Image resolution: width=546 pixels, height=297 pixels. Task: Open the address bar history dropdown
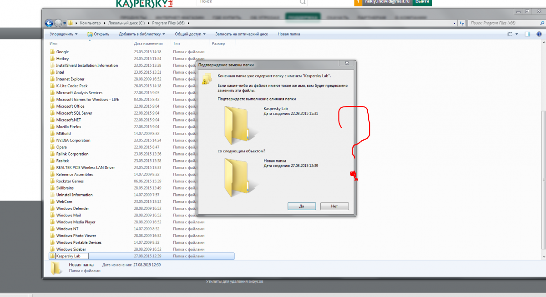[x=455, y=23]
